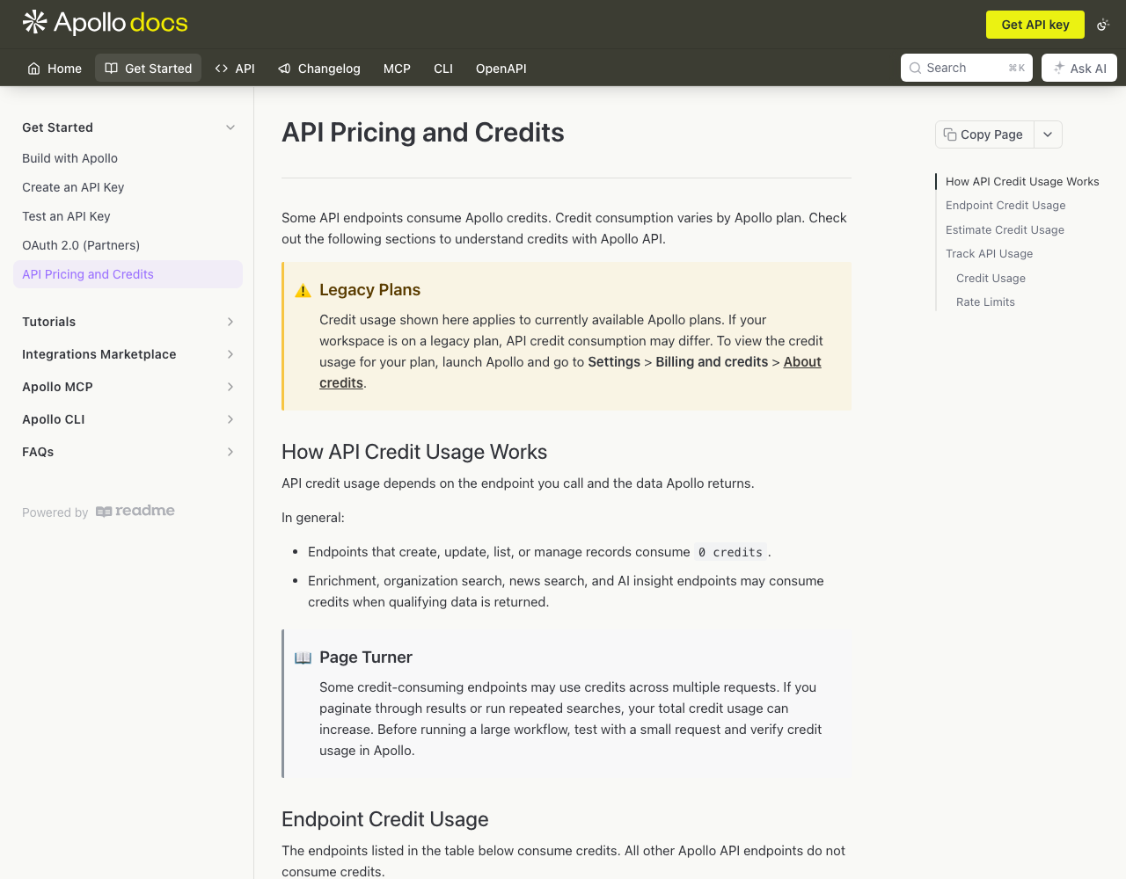This screenshot has width=1126, height=879.
Task: Select API Pricing and Credits sidebar item
Action: tap(128, 274)
